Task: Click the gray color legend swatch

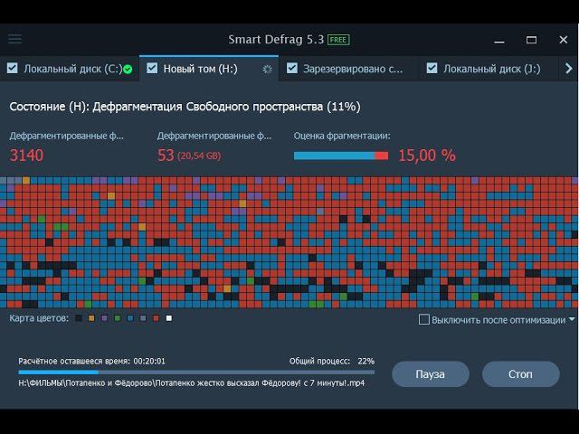Action: pos(143,318)
